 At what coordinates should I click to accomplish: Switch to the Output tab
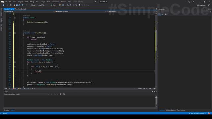pyautogui.click(x=13, y=110)
